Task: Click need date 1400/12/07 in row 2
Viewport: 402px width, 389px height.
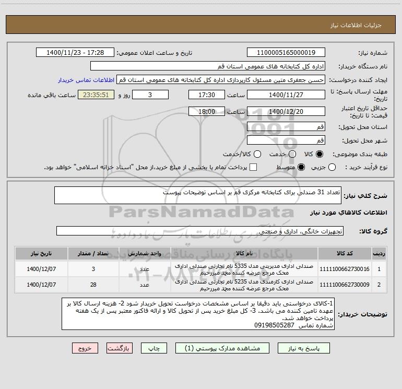Action: 41,285
